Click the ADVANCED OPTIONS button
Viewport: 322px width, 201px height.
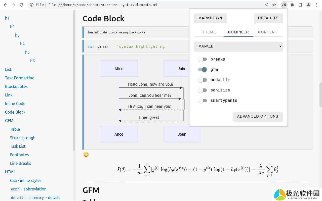coord(258,116)
